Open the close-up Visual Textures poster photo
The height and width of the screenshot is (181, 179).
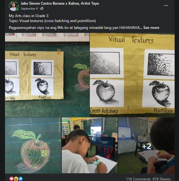pos(132,75)
